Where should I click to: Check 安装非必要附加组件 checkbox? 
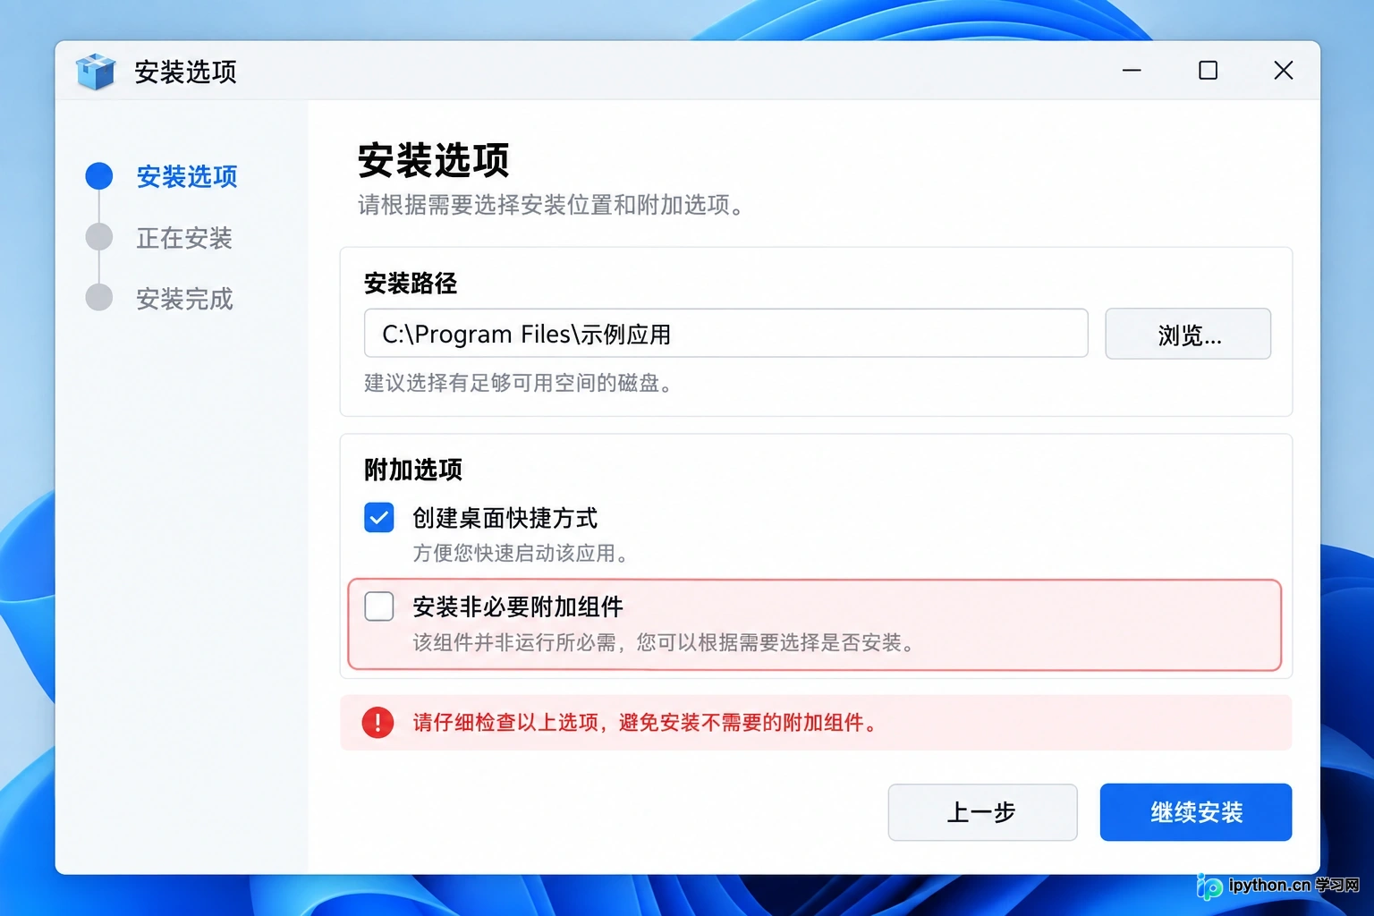pos(379,606)
